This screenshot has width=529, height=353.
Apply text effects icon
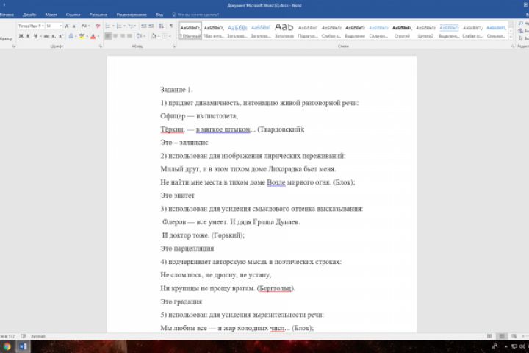pyautogui.click(x=71, y=36)
